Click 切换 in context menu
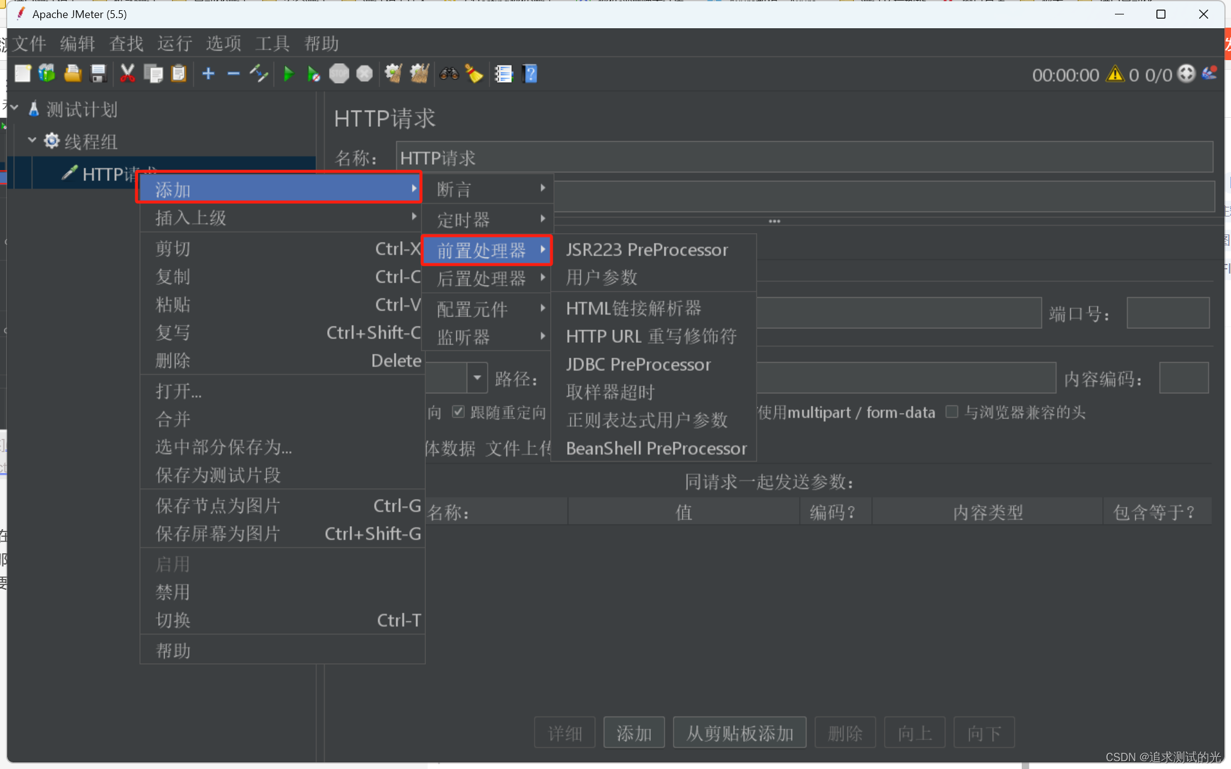 [x=282, y=620]
